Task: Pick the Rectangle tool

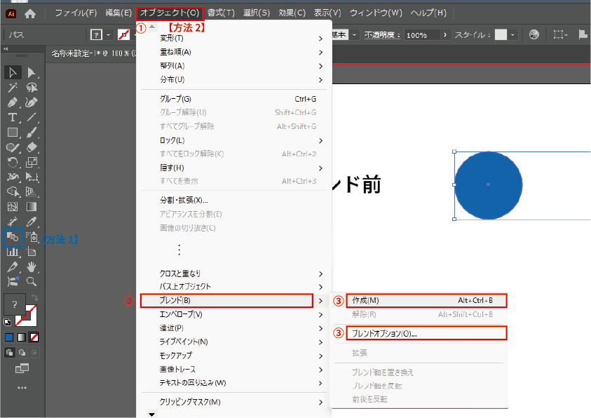Action: [x=13, y=132]
